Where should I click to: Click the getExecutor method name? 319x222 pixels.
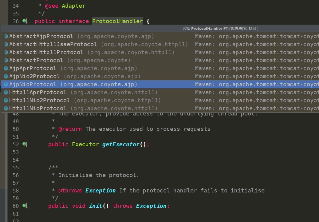tap(121, 144)
